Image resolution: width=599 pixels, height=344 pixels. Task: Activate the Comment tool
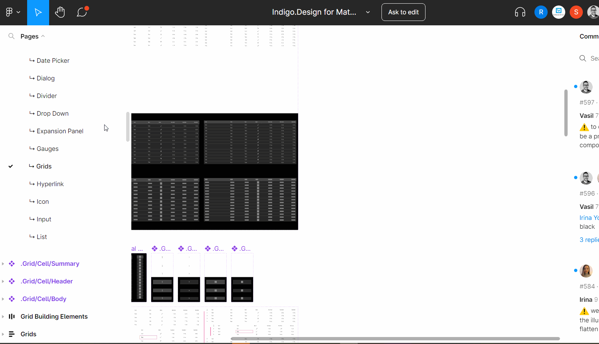82,12
